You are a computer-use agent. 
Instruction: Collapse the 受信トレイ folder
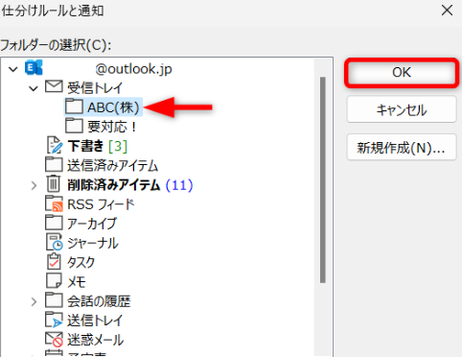34,88
